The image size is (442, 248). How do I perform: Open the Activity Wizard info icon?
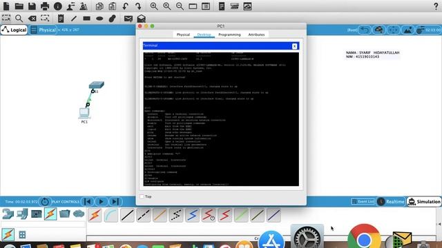point(58,6)
